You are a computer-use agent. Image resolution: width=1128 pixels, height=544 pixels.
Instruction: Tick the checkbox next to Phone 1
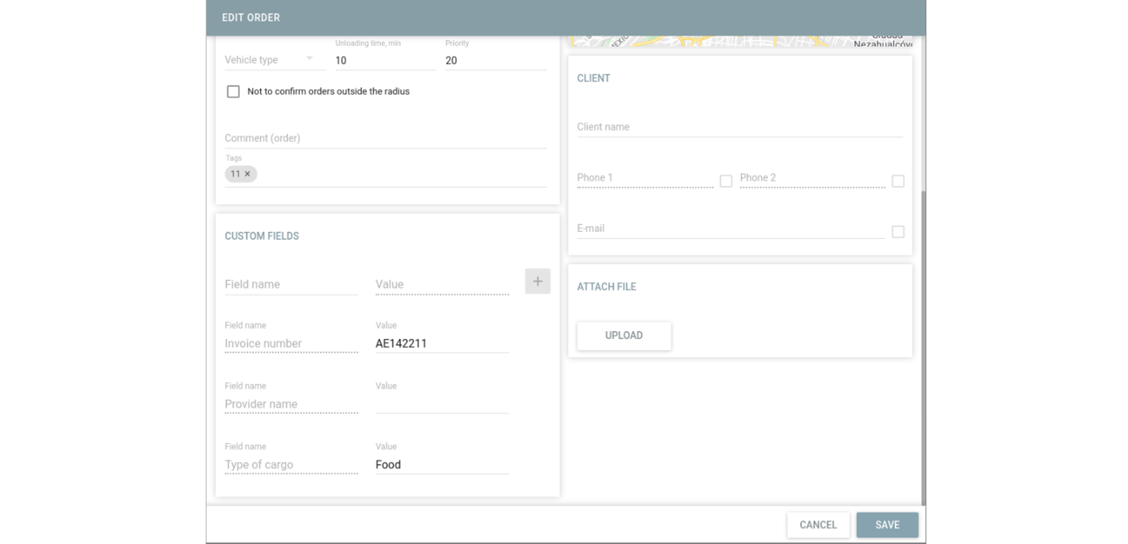coord(726,181)
